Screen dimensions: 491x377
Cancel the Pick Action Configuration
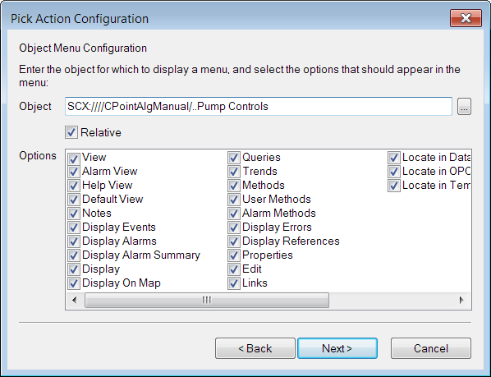[431, 348]
